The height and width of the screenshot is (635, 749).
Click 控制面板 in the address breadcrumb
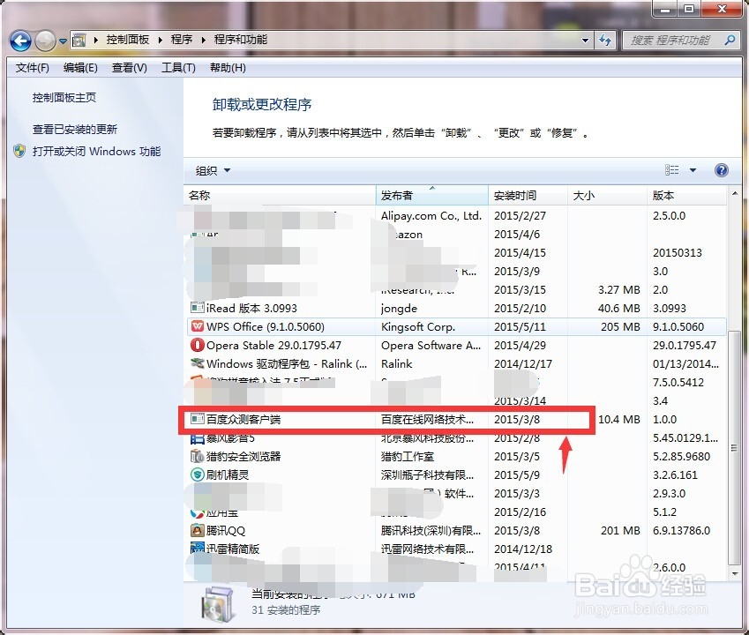click(128, 40)
